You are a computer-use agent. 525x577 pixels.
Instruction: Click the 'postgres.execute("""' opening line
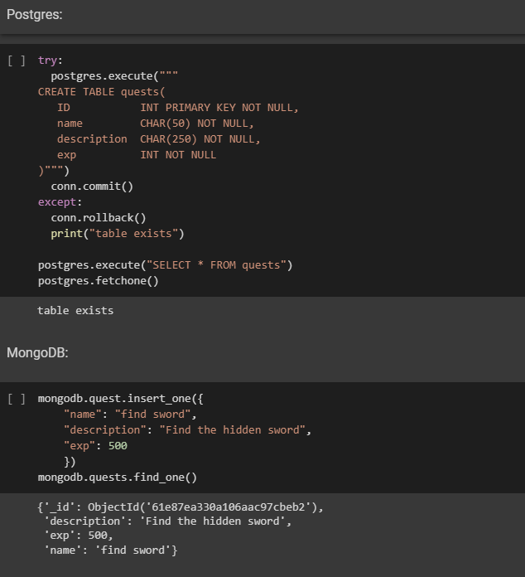pos(114,76)
